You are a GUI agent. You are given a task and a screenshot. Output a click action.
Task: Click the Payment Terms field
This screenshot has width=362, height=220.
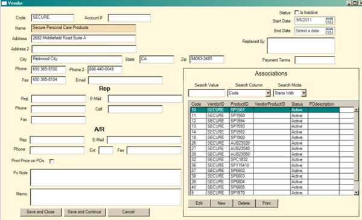click(x=315, y=60)
